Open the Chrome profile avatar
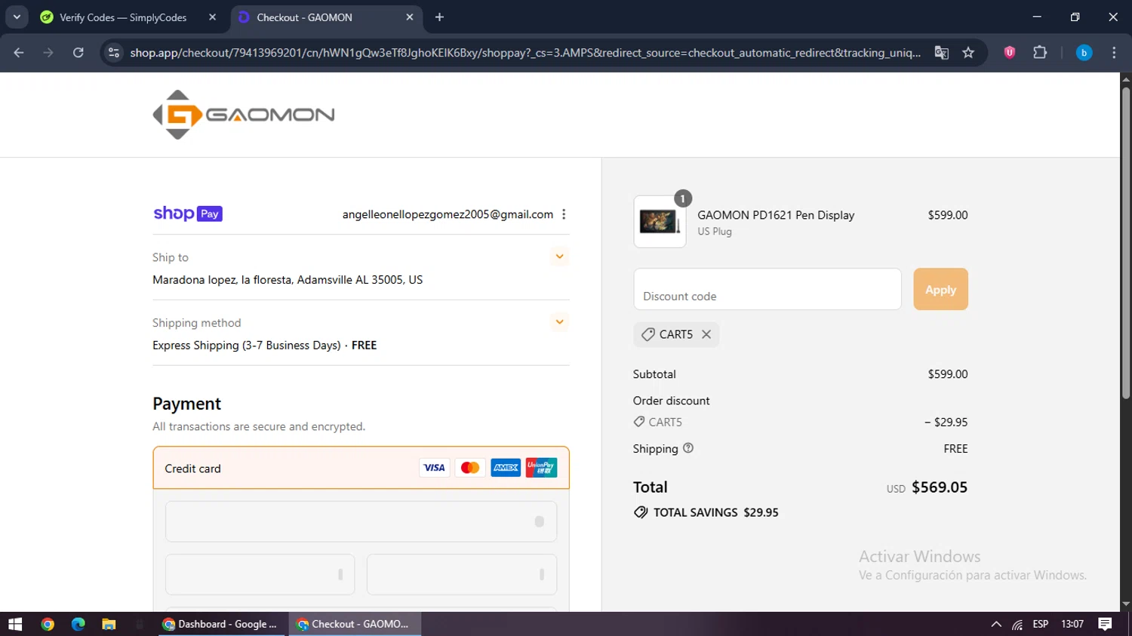The image size is (1132, 636). coord(1084,53)
